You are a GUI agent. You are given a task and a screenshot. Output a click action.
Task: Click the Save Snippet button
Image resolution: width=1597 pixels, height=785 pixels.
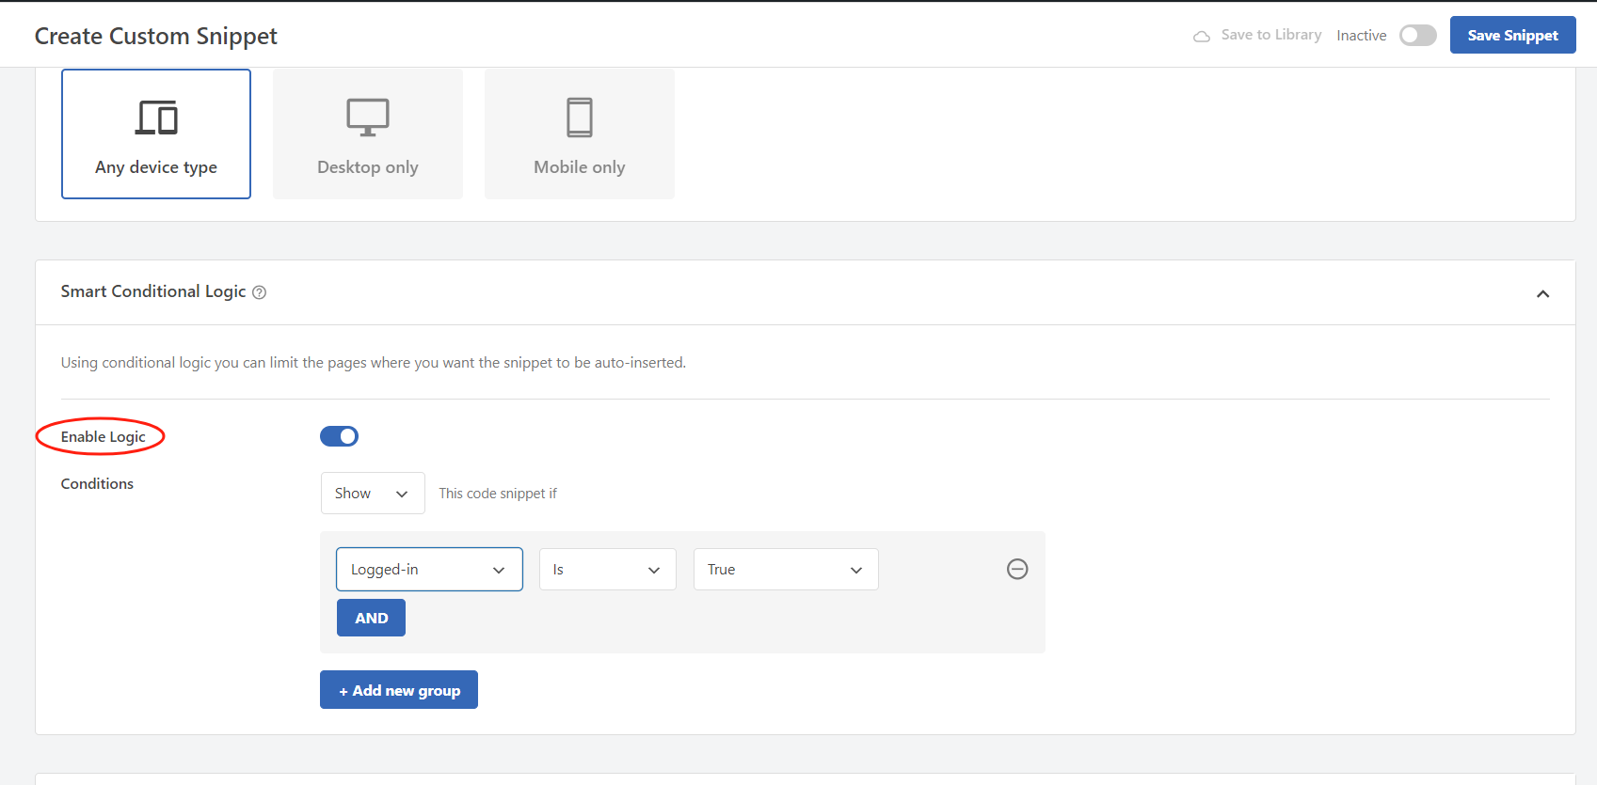coord(1512,35)
